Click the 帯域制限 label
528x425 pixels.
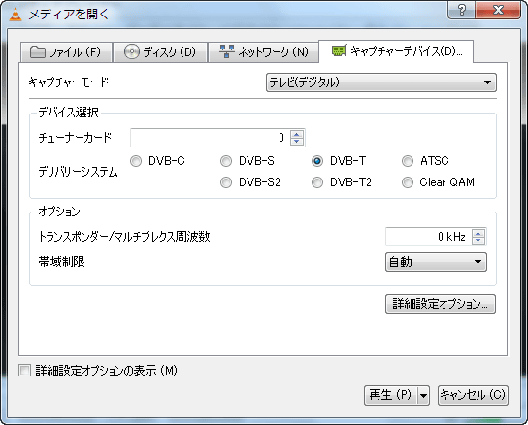[61, 262]
